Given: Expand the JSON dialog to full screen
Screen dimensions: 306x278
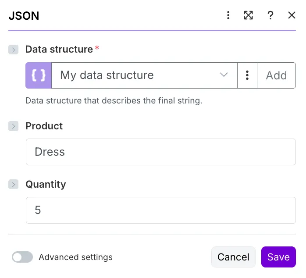Looking at the screenshot, I should [x=249, y=15].
